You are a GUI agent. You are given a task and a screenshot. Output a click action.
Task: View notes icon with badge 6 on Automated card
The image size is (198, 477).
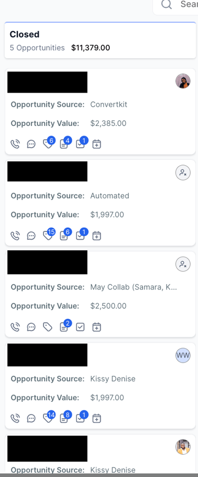[65, 235]
